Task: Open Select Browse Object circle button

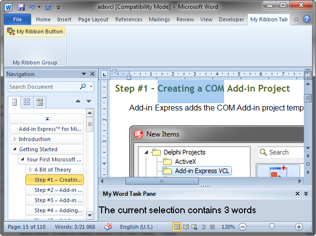Action: click(x=308, y=164)
